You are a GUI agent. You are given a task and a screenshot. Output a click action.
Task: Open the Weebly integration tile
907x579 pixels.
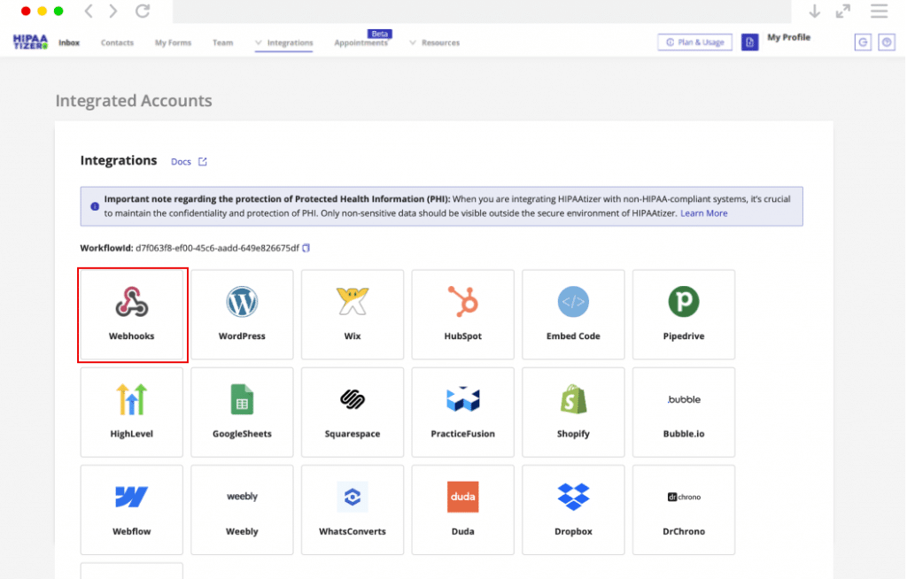pos(242,510)
